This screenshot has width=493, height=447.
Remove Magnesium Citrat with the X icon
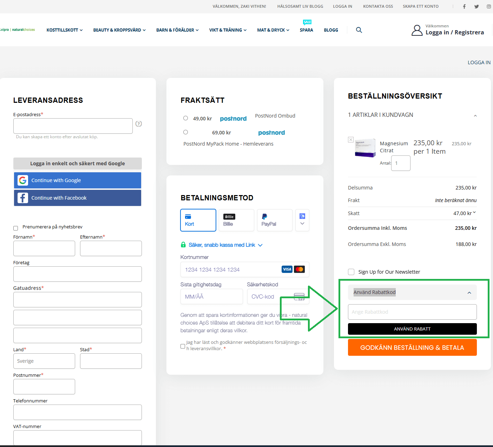[350, 140]
